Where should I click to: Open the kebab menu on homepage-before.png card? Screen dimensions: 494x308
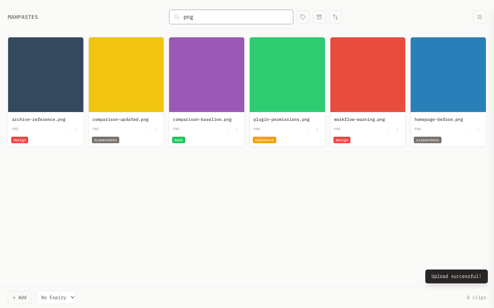pyautogui.click(x=478, y=129)
